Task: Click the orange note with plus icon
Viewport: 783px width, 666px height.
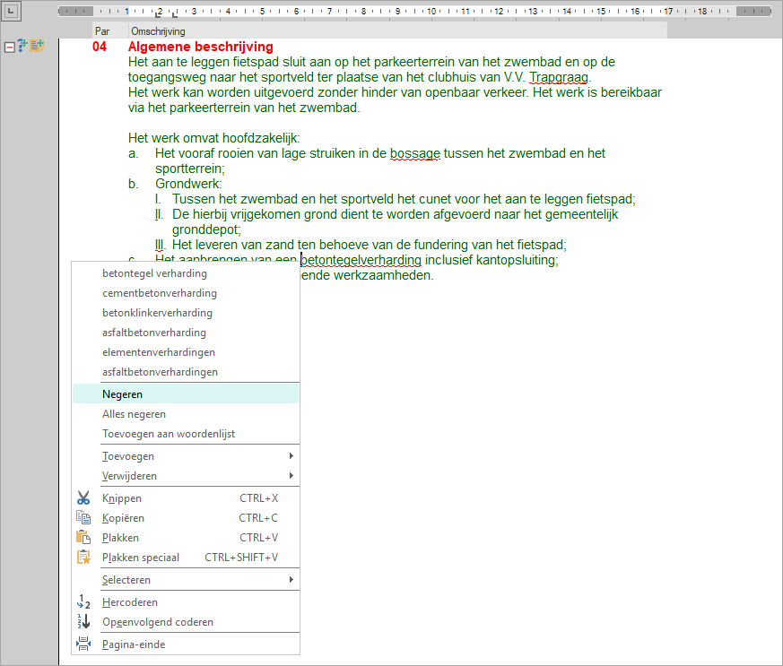Action: (x=37, y=46)
